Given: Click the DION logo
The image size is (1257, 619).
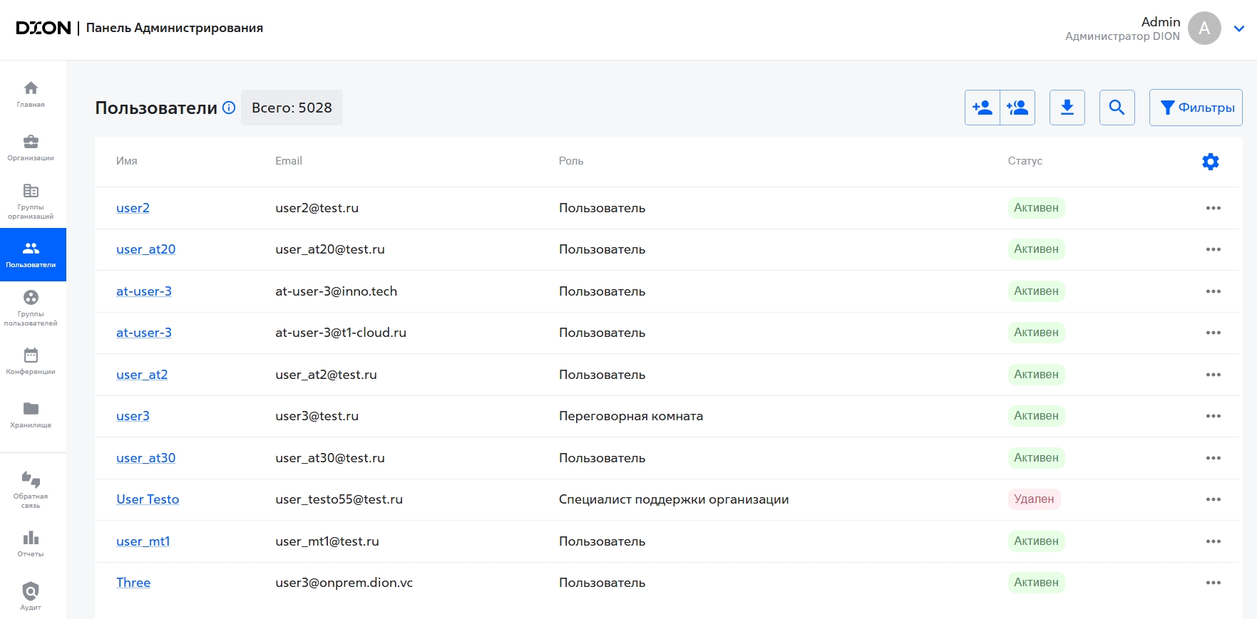Looking at the screenshot, I should 43,28.
